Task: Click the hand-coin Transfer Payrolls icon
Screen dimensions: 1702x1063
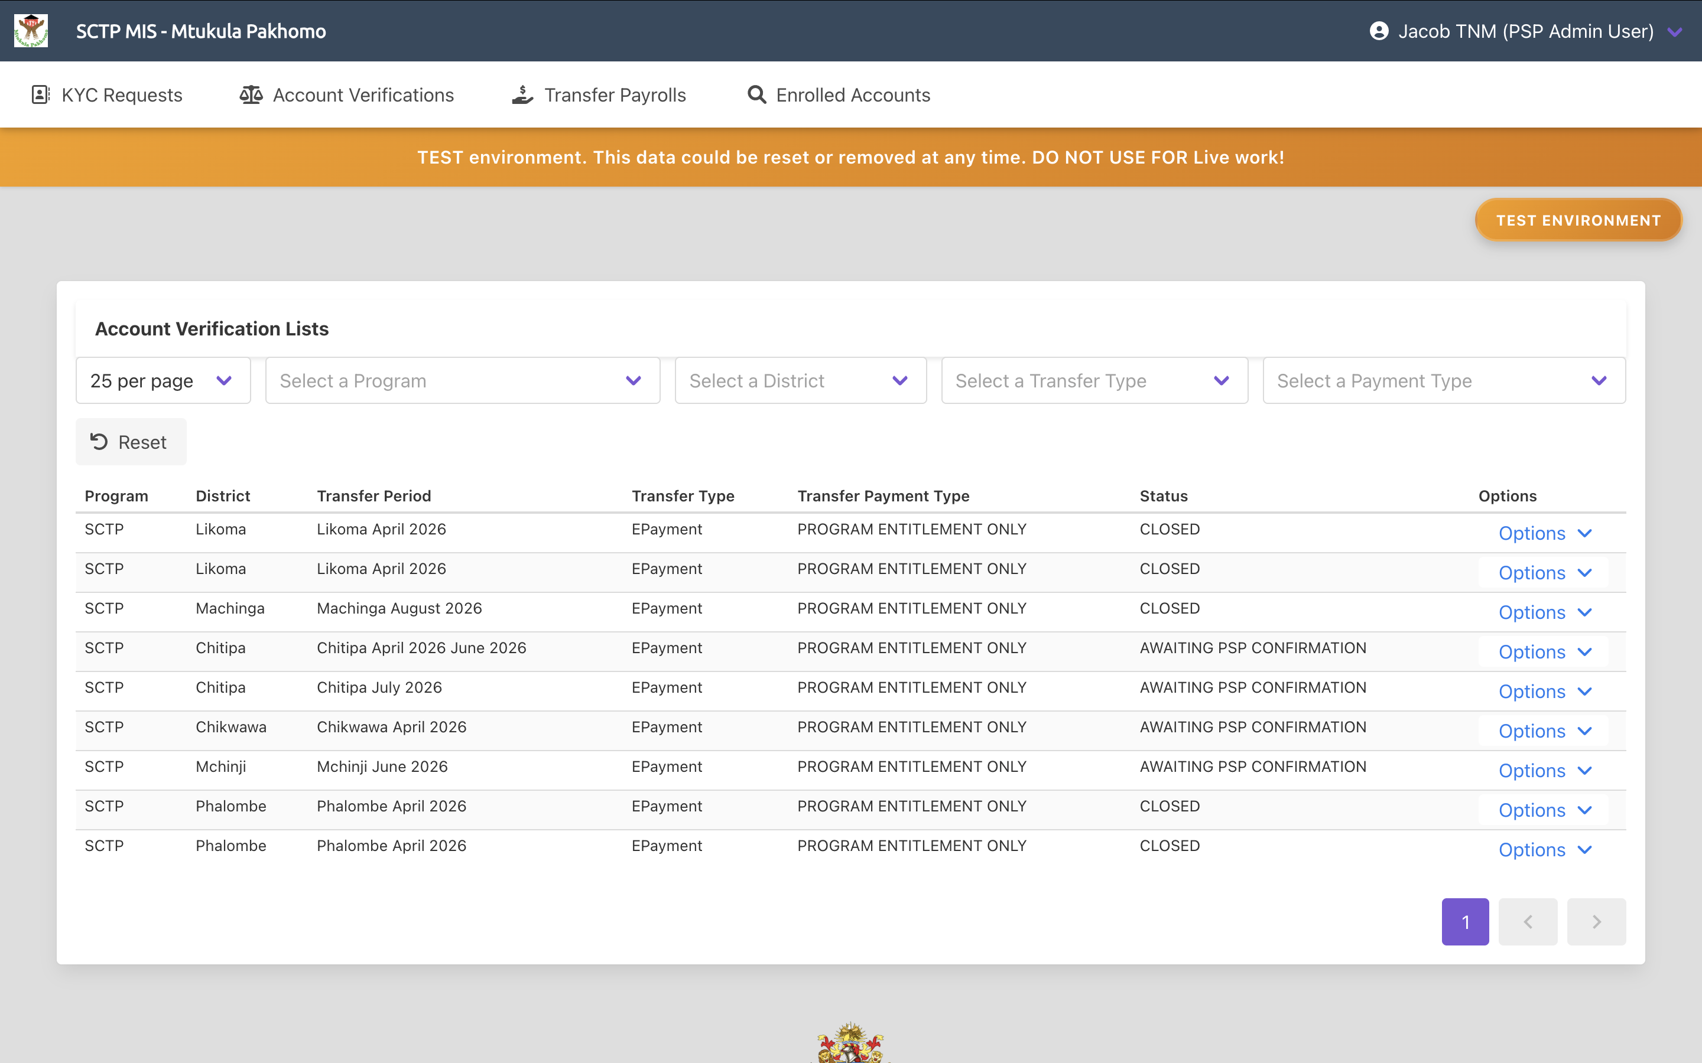Action: pos(522,94)
